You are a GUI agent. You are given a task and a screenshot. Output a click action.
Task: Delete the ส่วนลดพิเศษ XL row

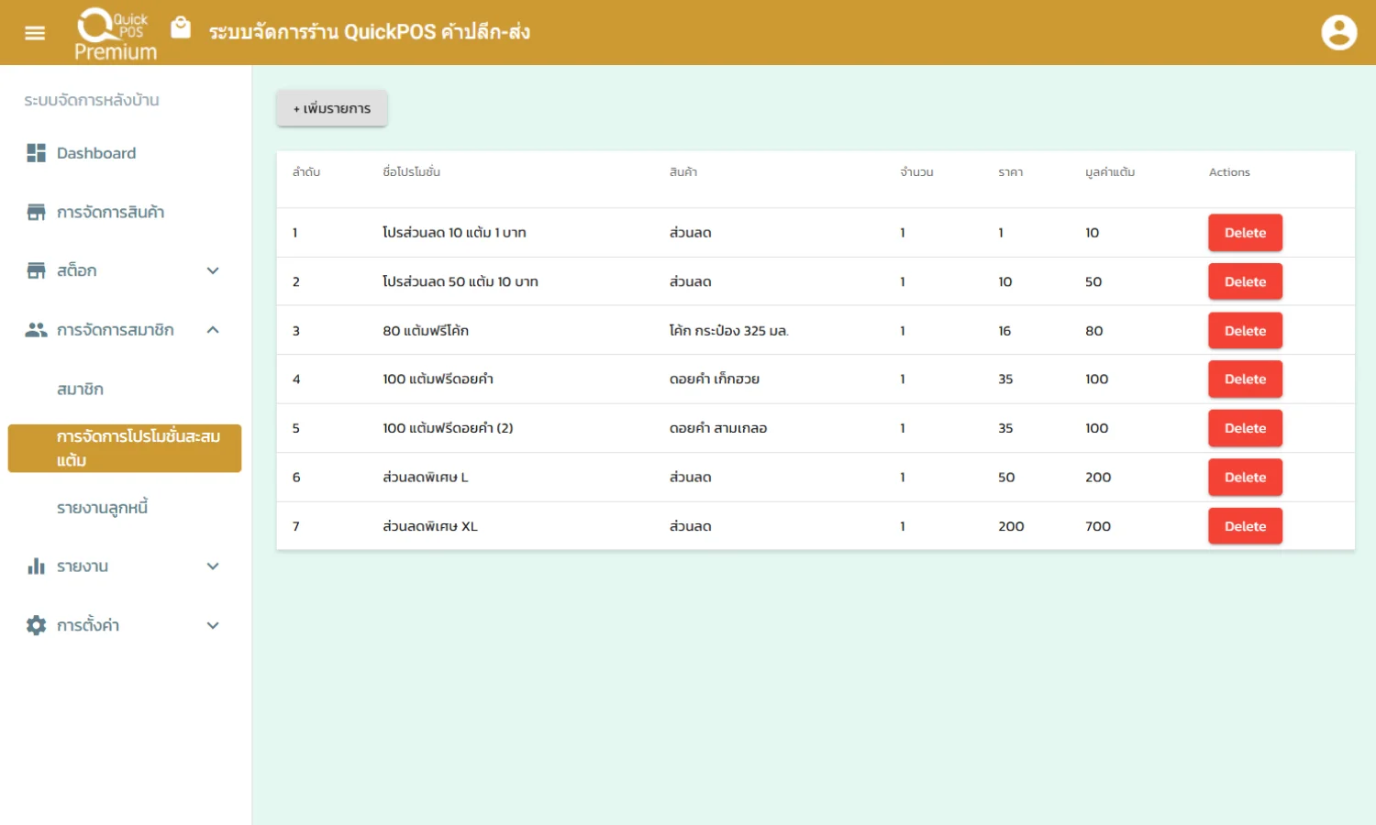point(1244,526)
